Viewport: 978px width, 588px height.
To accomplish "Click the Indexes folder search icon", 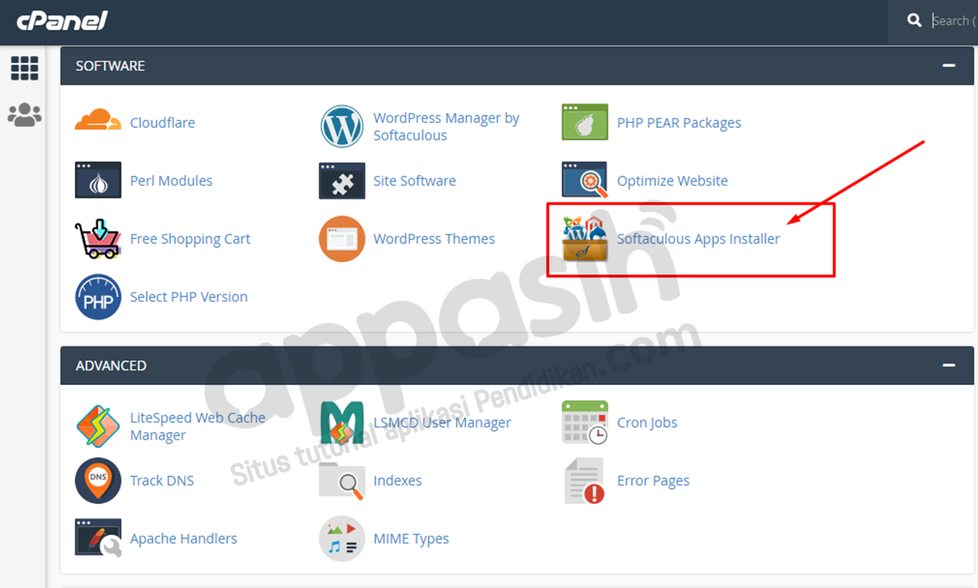I will click(x=342, y=481).
